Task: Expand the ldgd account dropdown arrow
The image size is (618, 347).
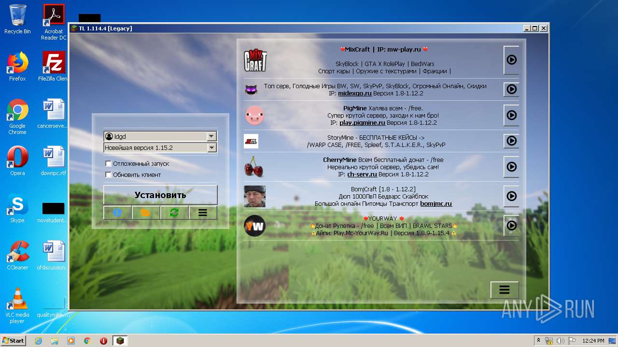Action: [211, 136]
